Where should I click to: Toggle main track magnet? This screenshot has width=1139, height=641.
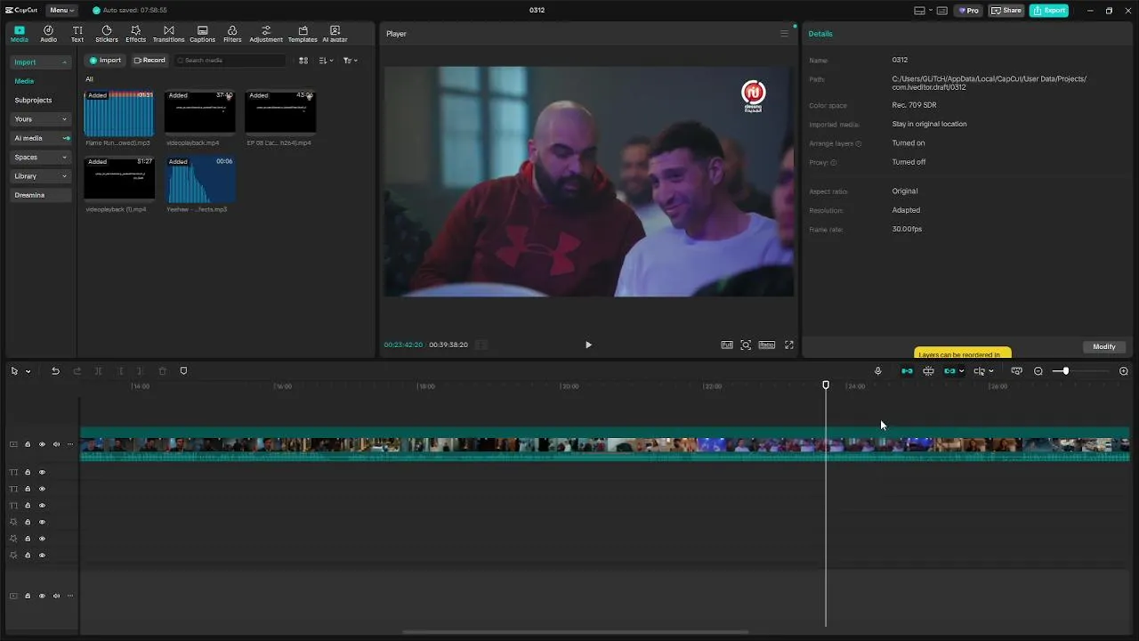click(x=907, y=371)
